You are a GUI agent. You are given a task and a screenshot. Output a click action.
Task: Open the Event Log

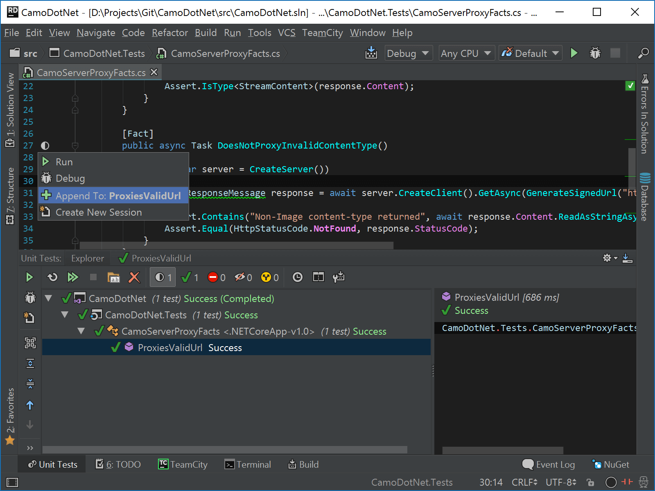pyautogui.click(x=549, y=464)
